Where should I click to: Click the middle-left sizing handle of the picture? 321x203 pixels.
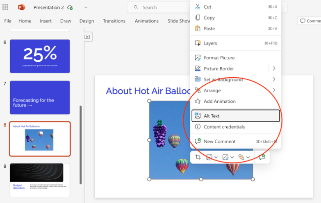click(149, 140)
